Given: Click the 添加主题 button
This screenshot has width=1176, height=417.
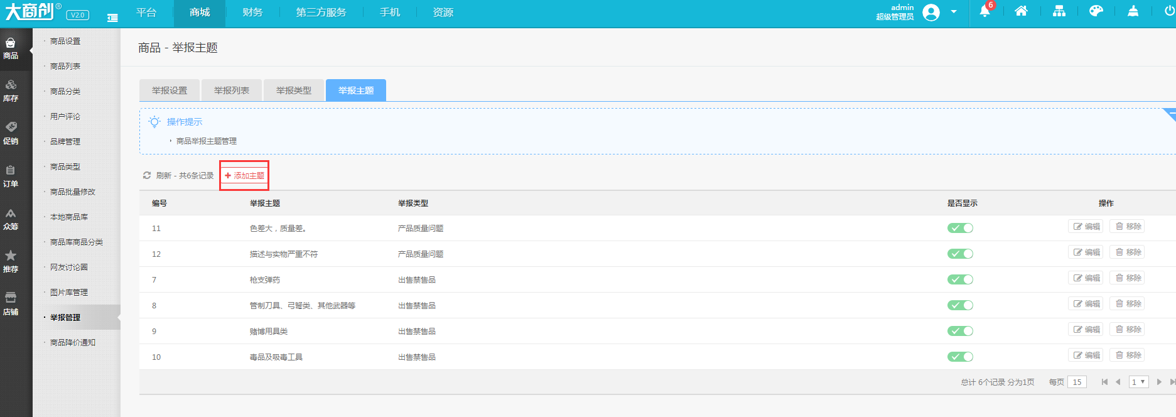Looking at the screenshot, I should 244,176.
